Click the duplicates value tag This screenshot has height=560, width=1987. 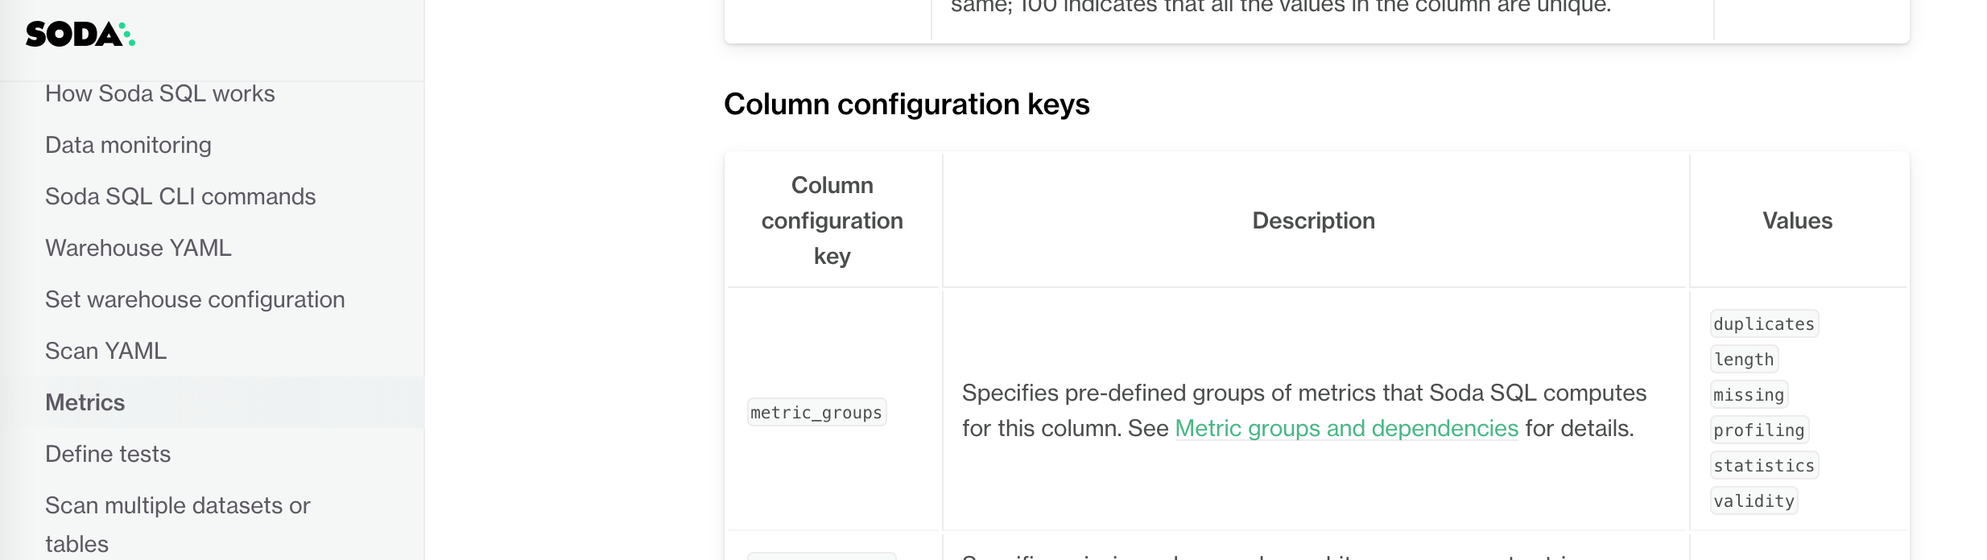[x=1763, y=323]
